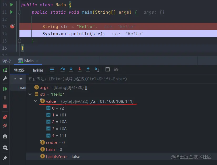
Task: Step over to next line
Action: point(63,69)
